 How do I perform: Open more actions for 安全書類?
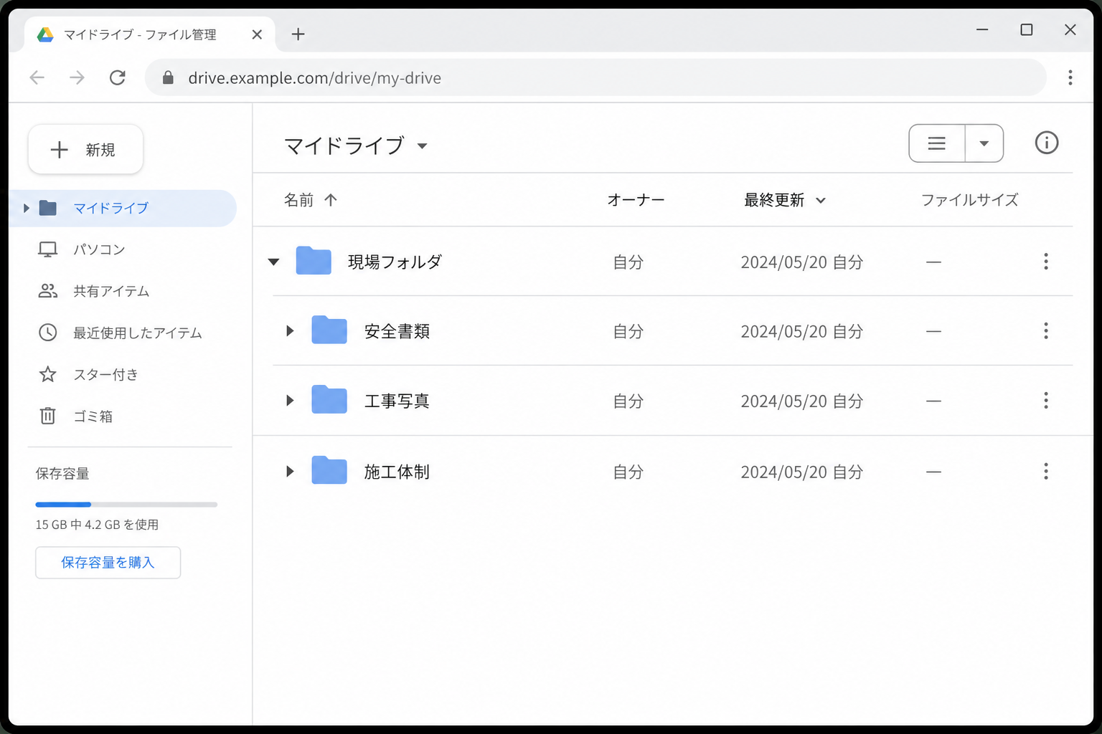click(1046, 330)
